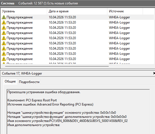155x134 pixels.
Task: Click the device name PCI\VEN_8086 line
Action: tap(68, 121)
